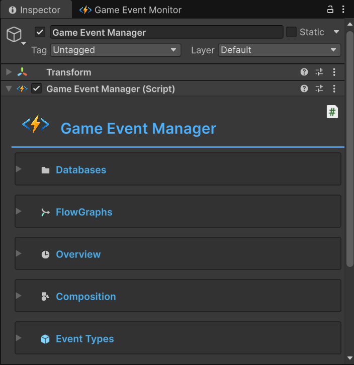Open the Game Event Manager script help icon

click(x=304, y=89)
